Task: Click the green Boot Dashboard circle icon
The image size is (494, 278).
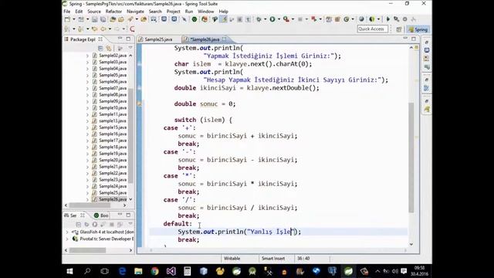Action: [x=195, y=19]
